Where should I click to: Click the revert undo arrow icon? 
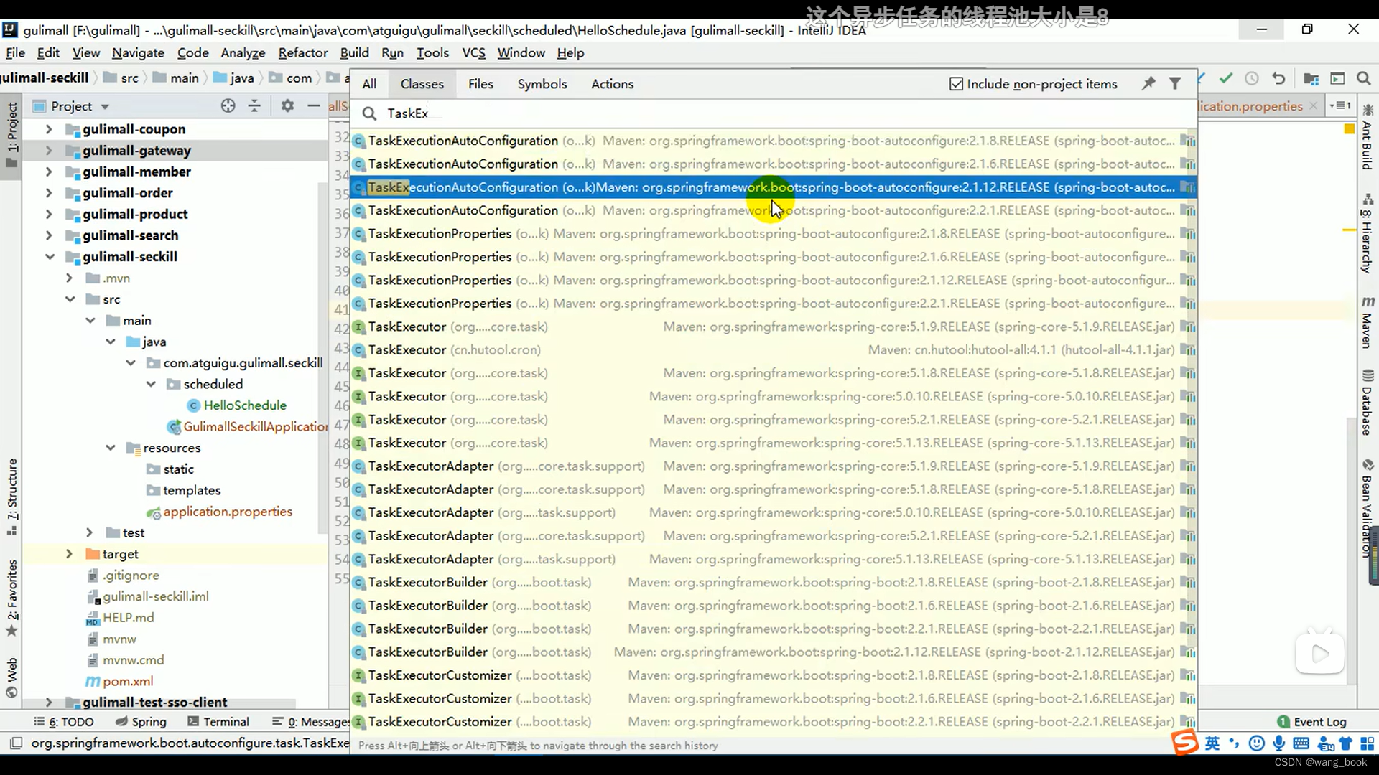pos(1278,78)
